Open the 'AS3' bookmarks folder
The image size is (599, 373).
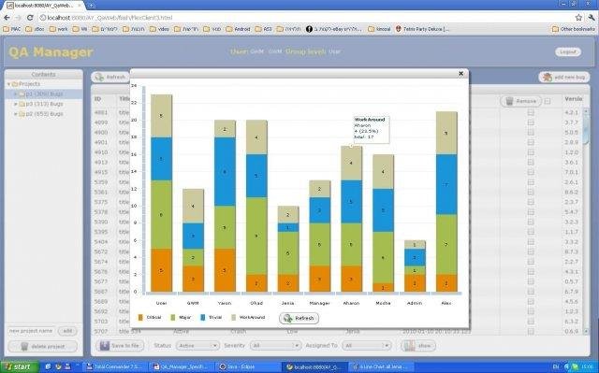263,29
